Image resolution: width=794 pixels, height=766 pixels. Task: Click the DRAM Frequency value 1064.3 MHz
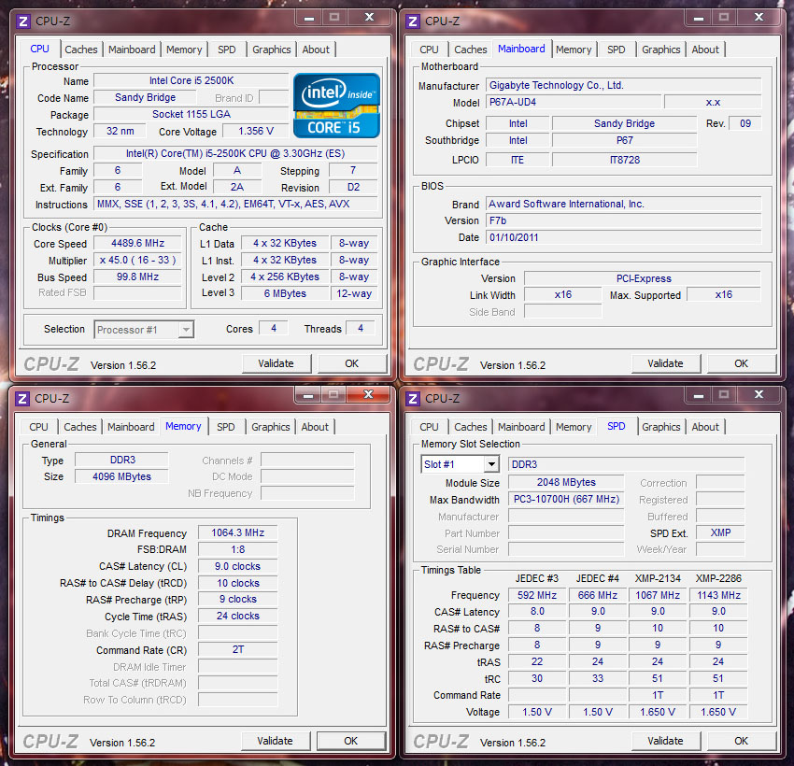tap(237, 532)
